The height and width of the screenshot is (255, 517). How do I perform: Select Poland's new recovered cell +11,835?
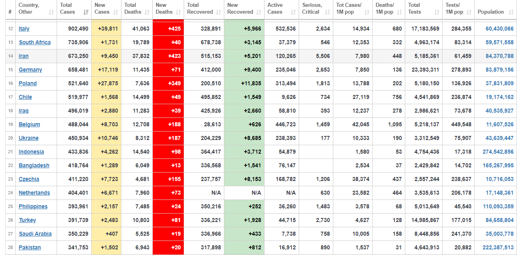click(244, 83)
